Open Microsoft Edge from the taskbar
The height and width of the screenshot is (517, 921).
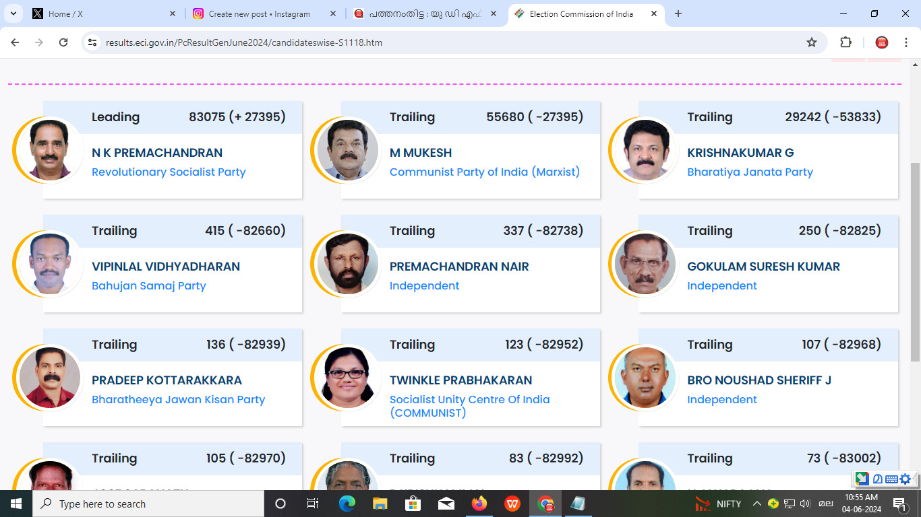tap(347, 504)
